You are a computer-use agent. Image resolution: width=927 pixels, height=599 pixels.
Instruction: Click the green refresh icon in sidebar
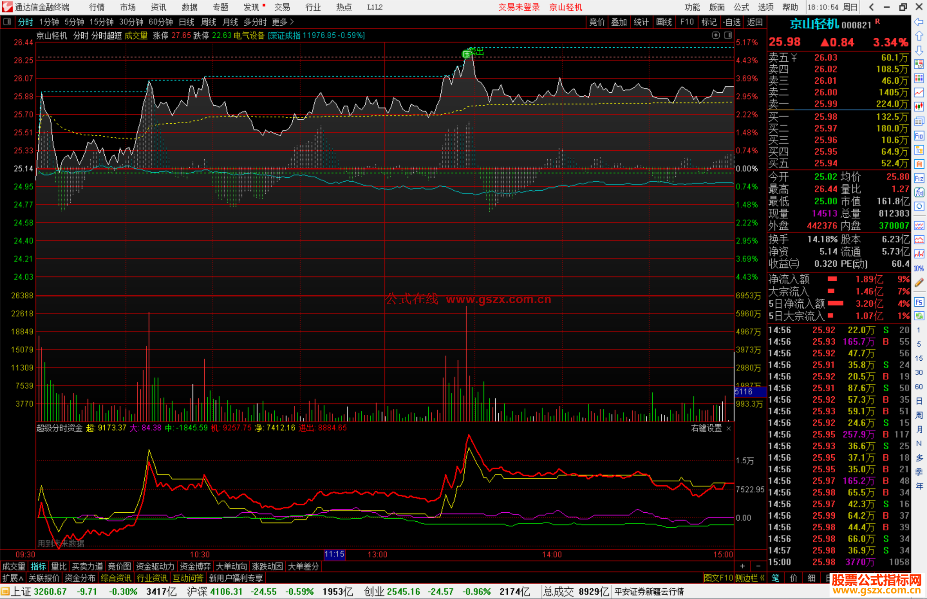919,316
